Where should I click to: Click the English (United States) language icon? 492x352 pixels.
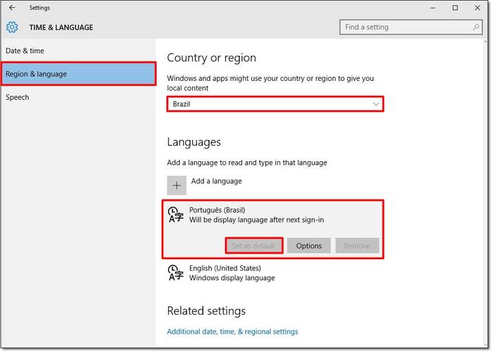(x=175, y=272)
